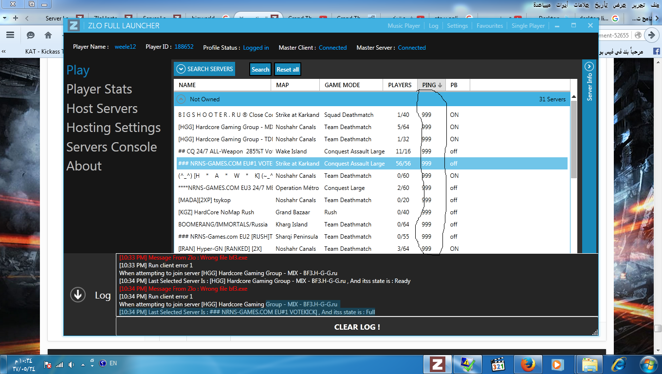Sort servers by GAME MODE column
The height and width of the screenshot is (374, 662).
click(351, 85)
